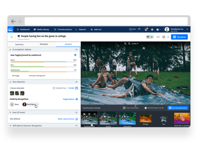This screenshot has height=143, width=198.
Task: Click Auto Tagging settings gear icon
Action: pos(75,55)
